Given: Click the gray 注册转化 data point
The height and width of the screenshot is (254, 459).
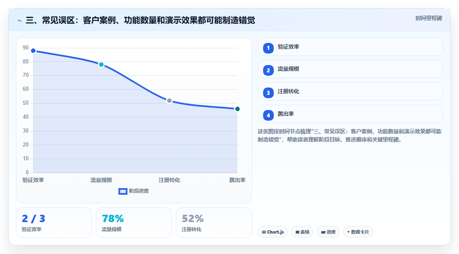Looking at the screenshot, I should click(169, 101).
